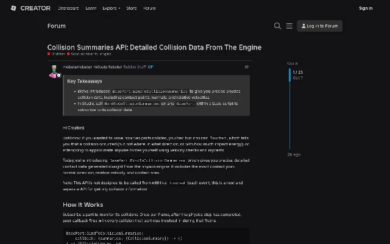Click the 8h post timestamp
390x244 pixels.
point(247,66)
